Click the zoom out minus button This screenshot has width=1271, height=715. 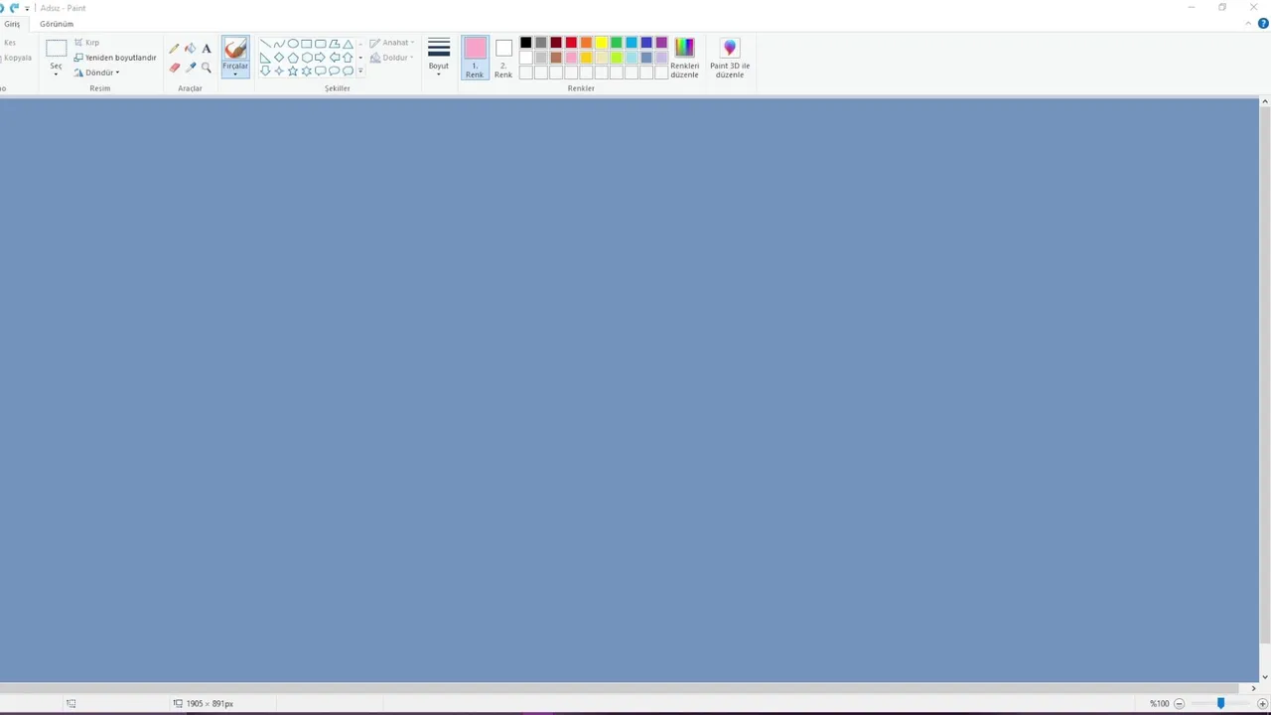(x=1179, y=703)
